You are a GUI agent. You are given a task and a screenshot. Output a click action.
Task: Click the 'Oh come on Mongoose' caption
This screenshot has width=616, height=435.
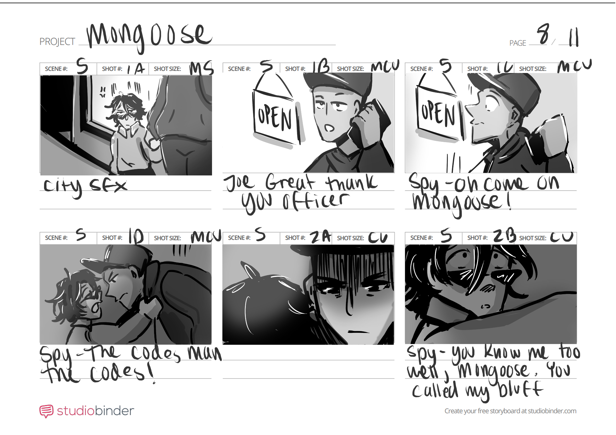point(484,195)
